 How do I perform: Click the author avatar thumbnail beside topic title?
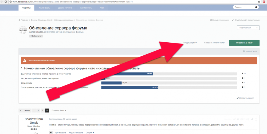pyautogui.click(x=23, y=30)
